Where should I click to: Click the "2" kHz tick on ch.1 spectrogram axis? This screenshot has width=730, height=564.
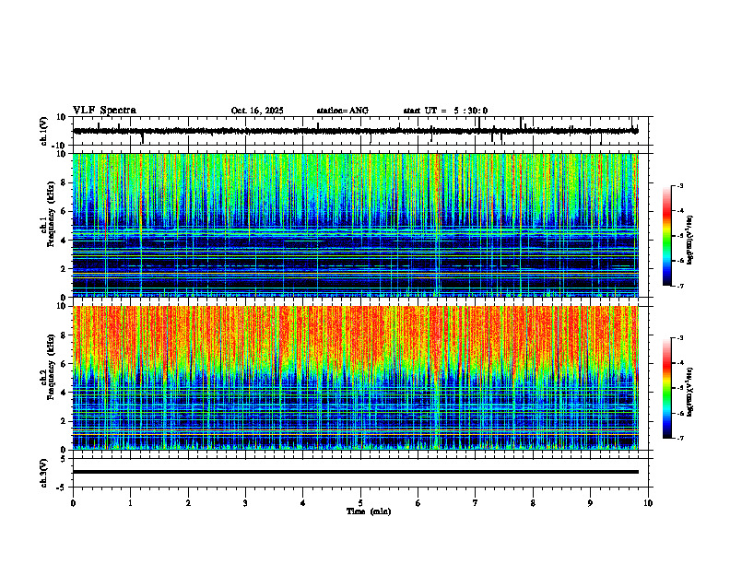(x=65, y=269)
